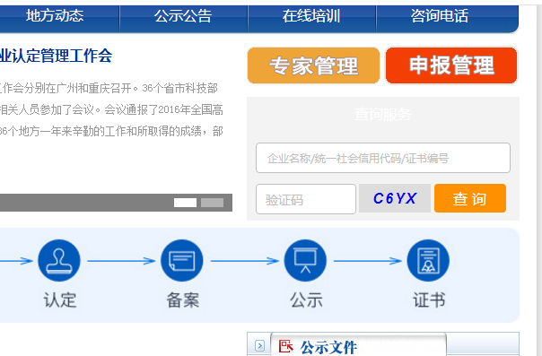The height and width of the screenshot is (356, 542).
Task: Click the red 公示文件 tab icon
Action: [x=285, y=346]
